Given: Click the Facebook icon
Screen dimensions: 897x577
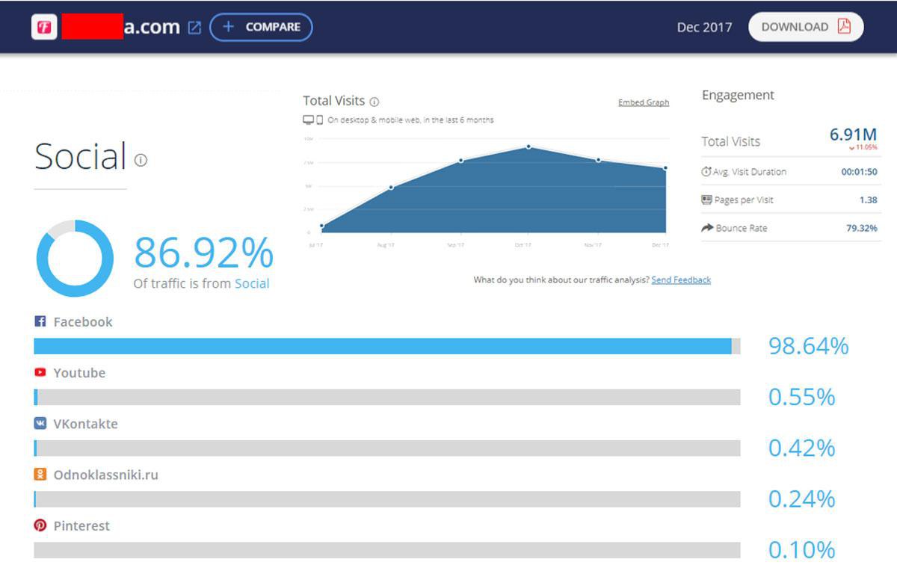Looking at the screenshot, I should (x=40, y=321).
